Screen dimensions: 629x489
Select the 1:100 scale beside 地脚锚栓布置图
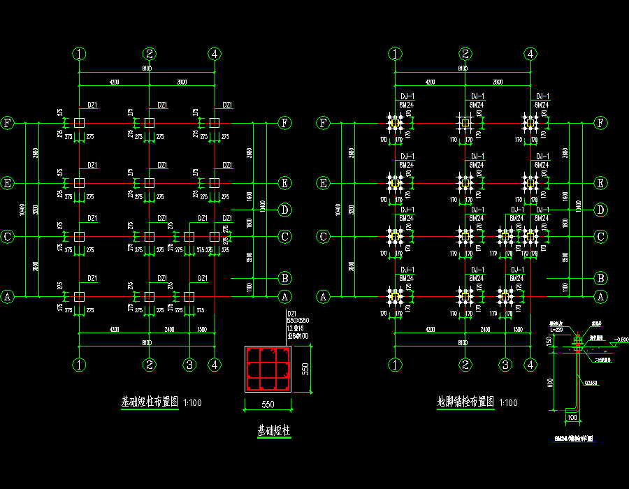(x=509, y=403)
